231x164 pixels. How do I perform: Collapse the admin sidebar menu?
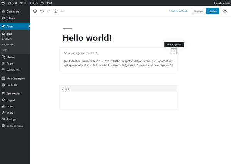12,126
